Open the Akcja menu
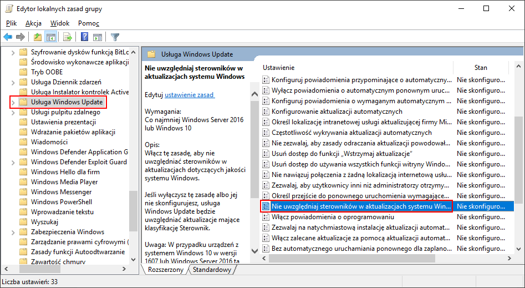This screenshot has height=288, width=525. pos(33,23)
